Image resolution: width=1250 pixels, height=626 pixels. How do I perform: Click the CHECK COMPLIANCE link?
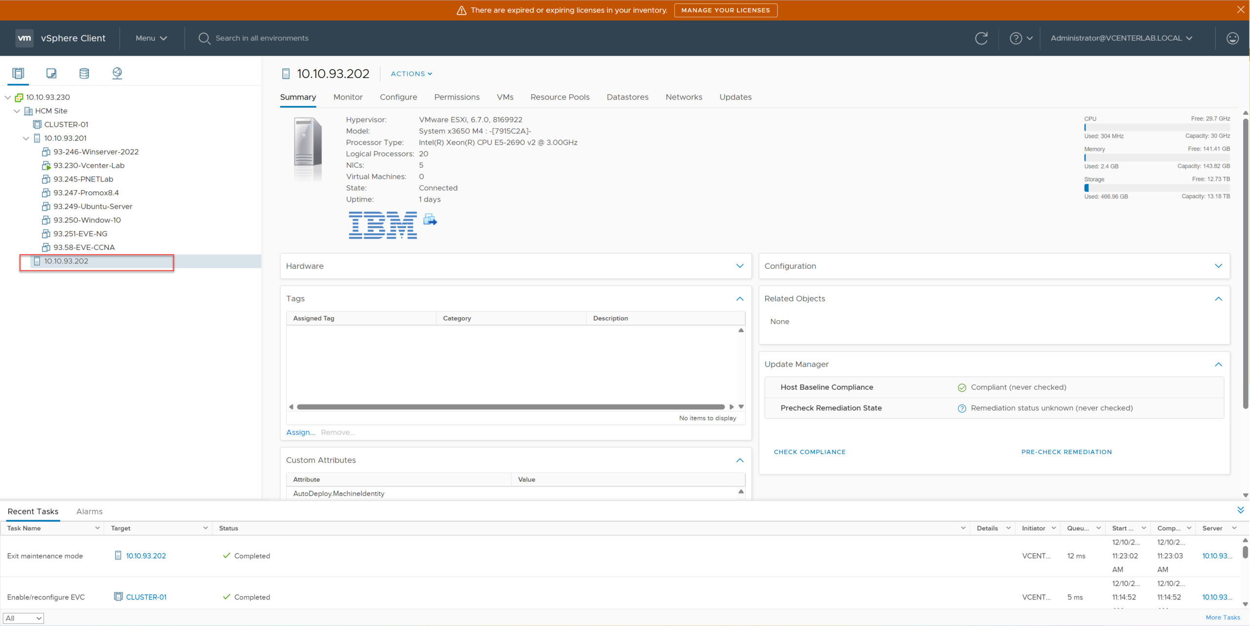click(810, 452)
